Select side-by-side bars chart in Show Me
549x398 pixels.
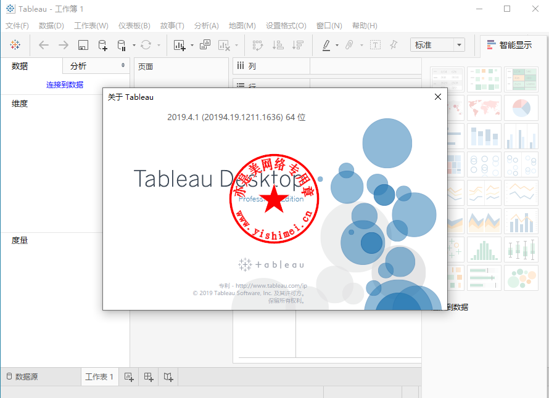click(x=521, y=136)
